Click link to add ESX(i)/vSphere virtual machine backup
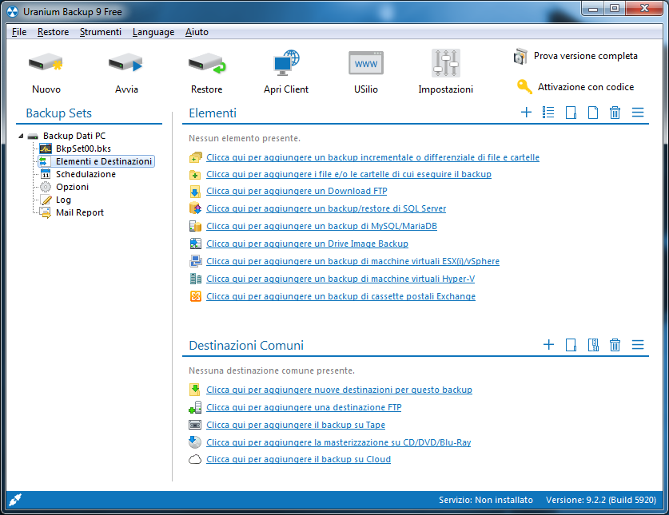The image size is (669, 515). [x=352, y=261]
